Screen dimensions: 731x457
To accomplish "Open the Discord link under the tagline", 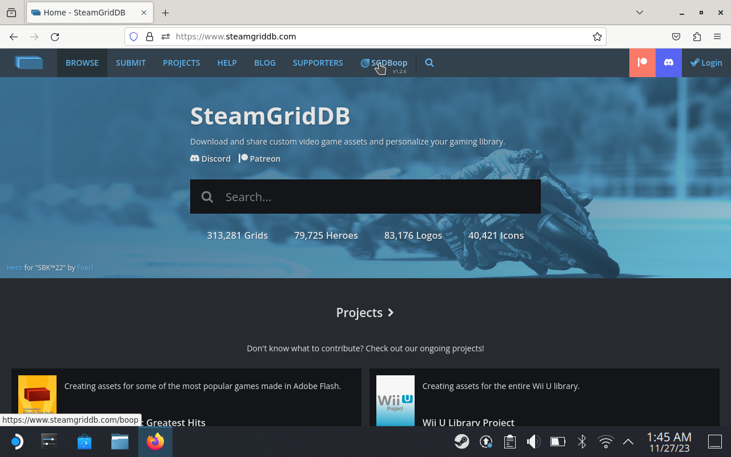I will pos(210,158).
